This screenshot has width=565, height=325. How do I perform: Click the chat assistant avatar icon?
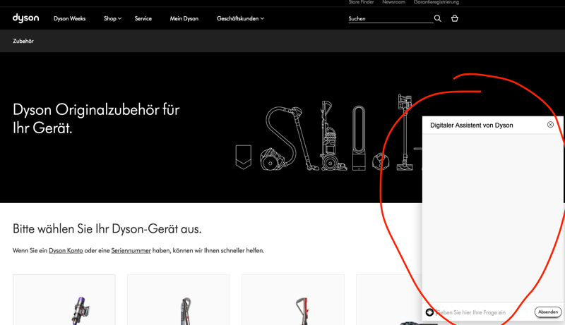point(429,312)
